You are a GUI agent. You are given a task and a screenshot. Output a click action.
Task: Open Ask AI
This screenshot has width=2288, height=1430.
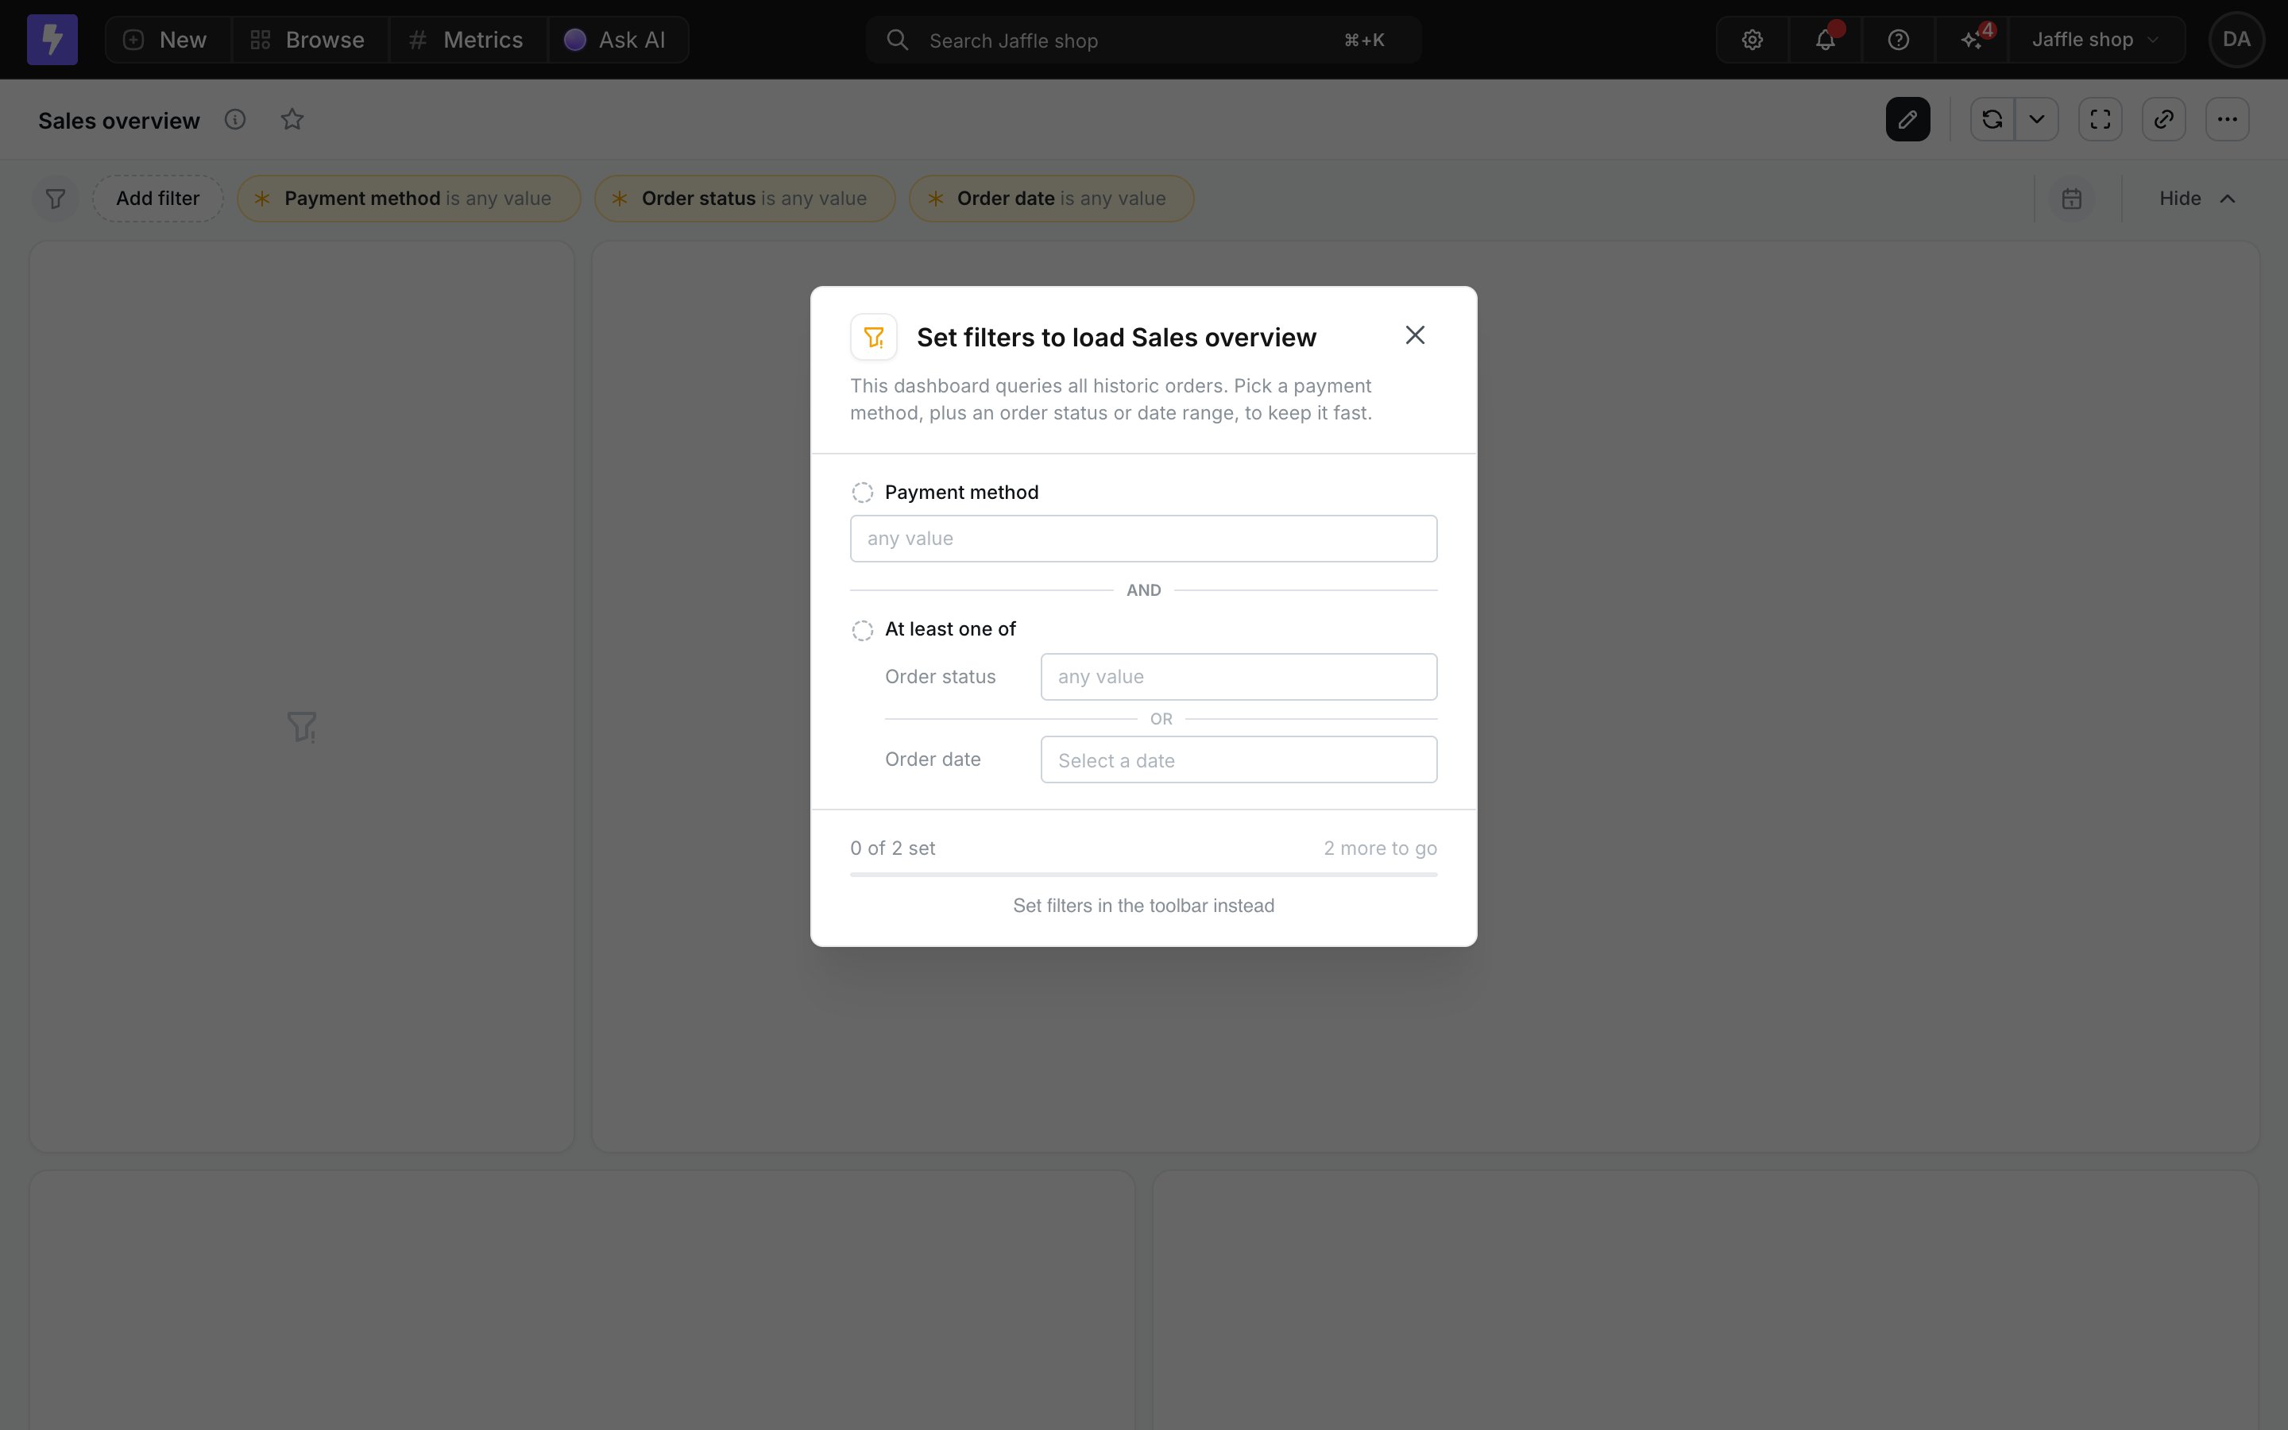point(617,40)
